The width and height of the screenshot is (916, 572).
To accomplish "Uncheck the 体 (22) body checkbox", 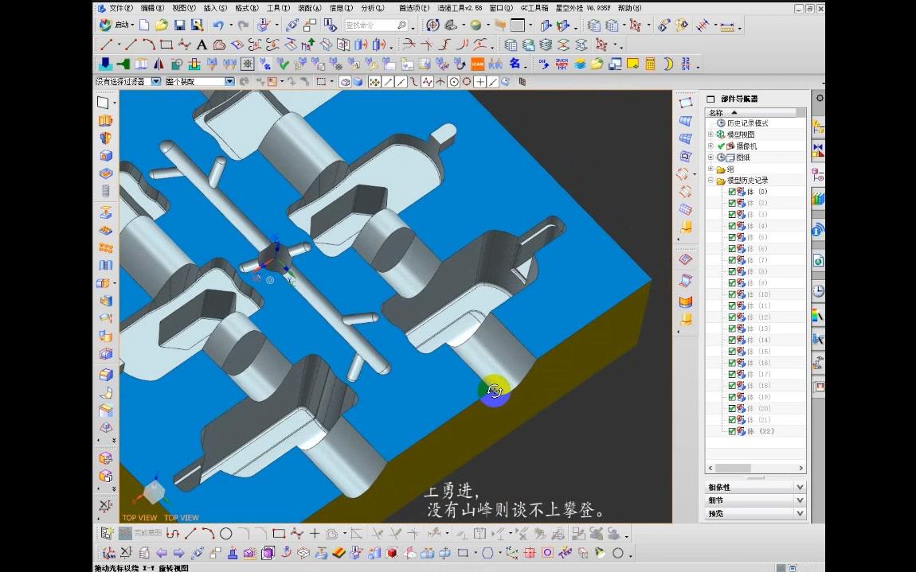I will pos(732,431).
